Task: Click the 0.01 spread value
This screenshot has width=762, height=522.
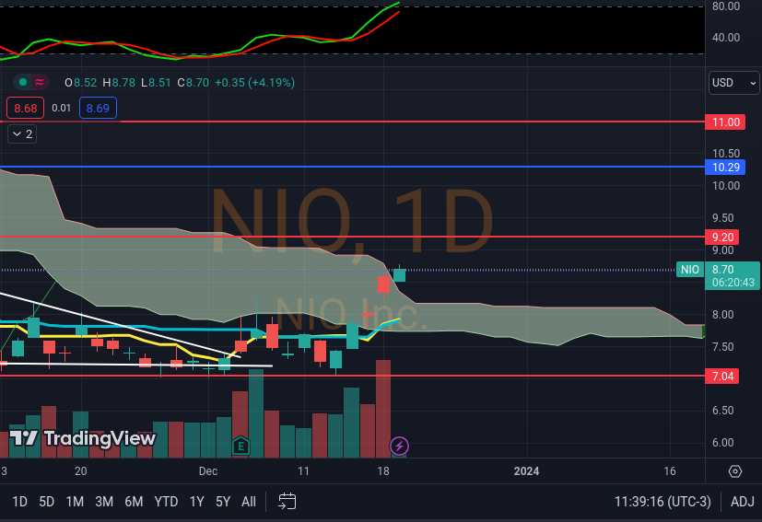Action: coord(61,108)
